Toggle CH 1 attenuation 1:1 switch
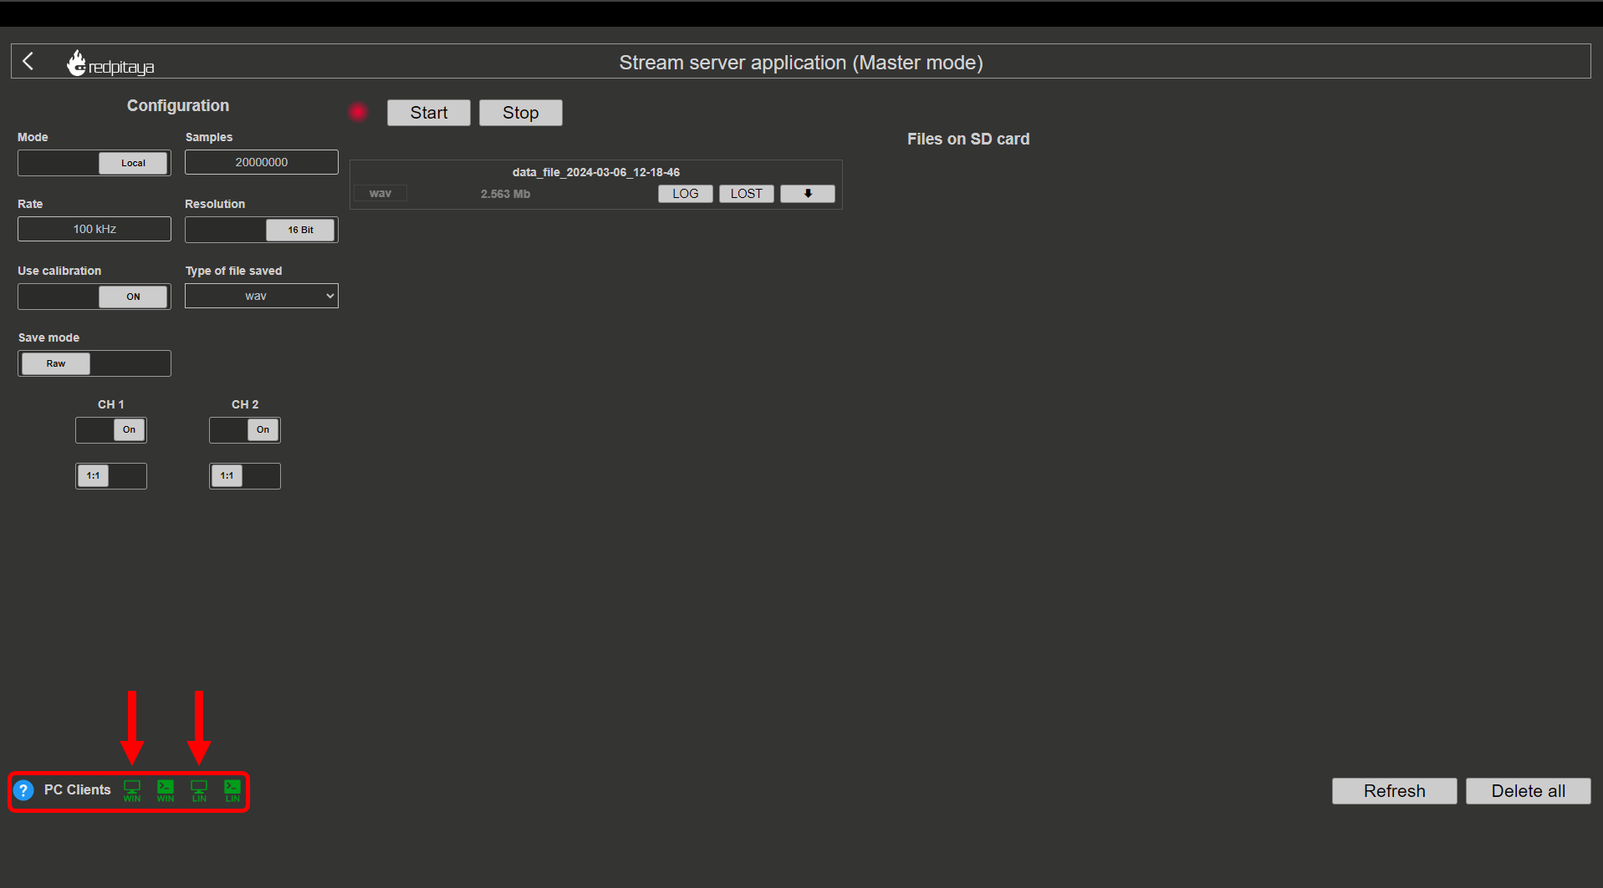Image resolution: width=1603 pixels, height=888 pixels. 111,476
